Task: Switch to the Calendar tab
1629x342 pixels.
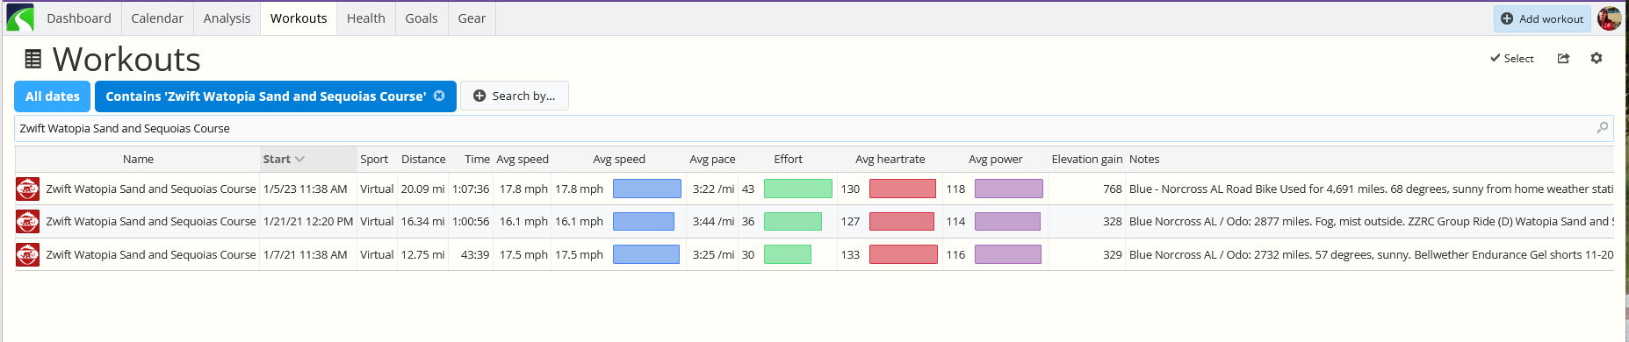Action: (157, 18)
